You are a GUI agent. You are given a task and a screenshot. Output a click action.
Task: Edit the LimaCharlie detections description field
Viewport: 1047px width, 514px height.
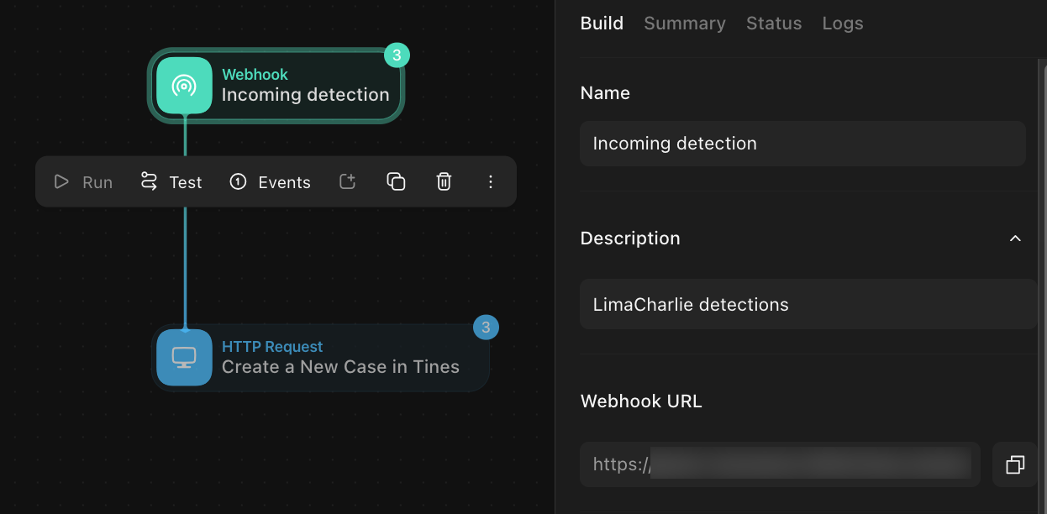pyautogui.click(x=807, y=305)
